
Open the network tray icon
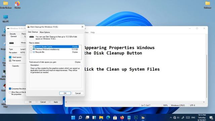coord(175,118)
